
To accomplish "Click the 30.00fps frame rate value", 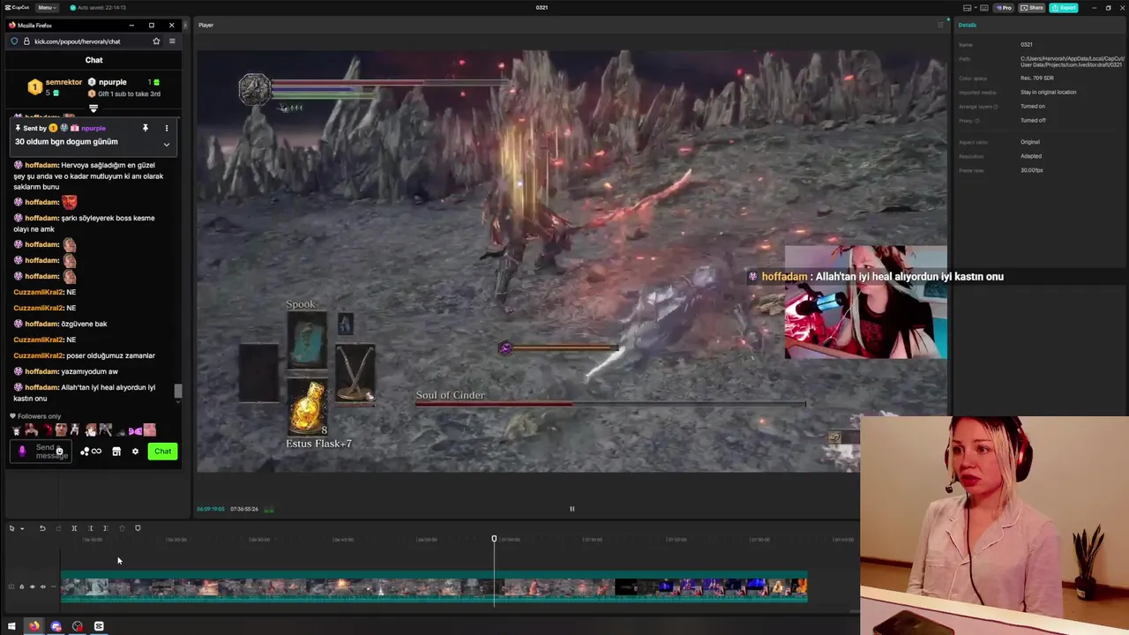I will [1032, 170].
